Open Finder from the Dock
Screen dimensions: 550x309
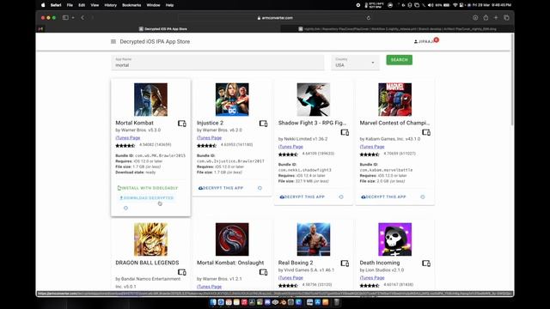pyautogui.click(x=213, y=302)
